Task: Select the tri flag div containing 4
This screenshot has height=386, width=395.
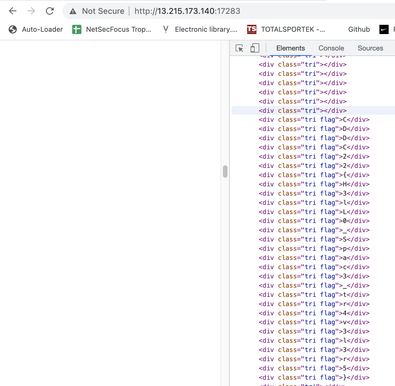Action: point(314,313)
